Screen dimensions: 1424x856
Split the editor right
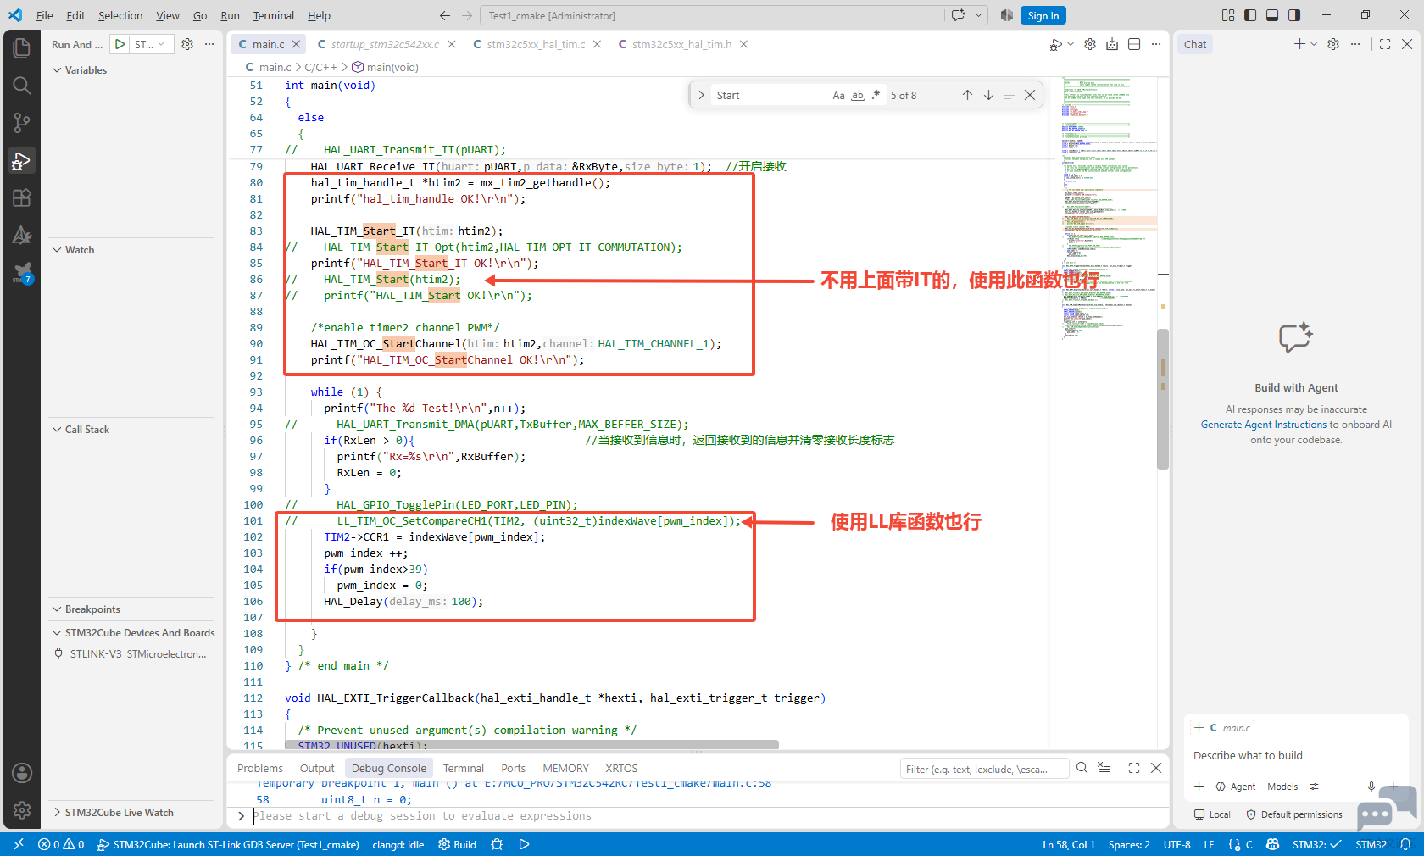(x=1134, y=44)
